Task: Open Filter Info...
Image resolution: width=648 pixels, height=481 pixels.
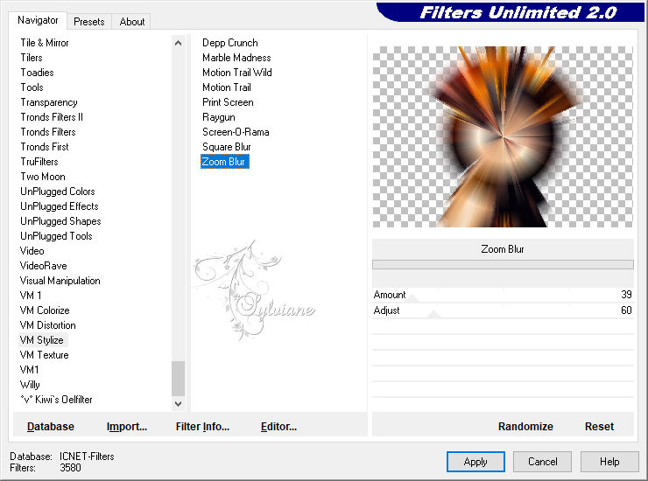Action: [202, 427]
